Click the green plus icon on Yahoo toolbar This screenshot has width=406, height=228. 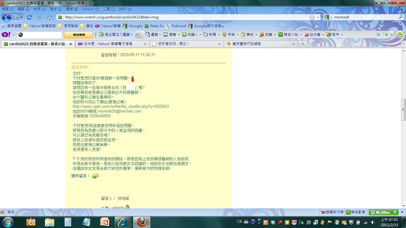click(x=386, y=34)
